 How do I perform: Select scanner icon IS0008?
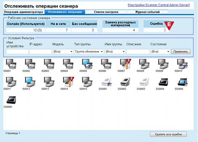(x=144, y=64)
